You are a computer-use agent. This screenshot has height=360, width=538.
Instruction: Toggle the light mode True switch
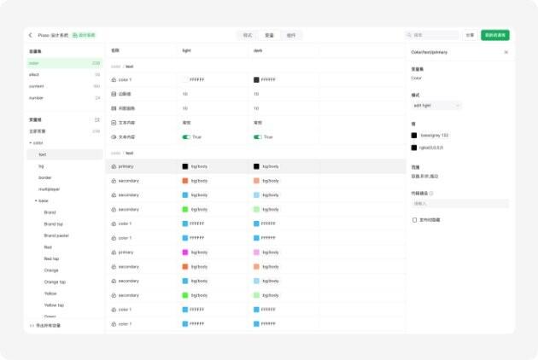[185, 136]
